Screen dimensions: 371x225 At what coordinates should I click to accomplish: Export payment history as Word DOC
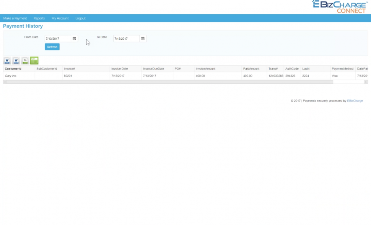[6, 60]
